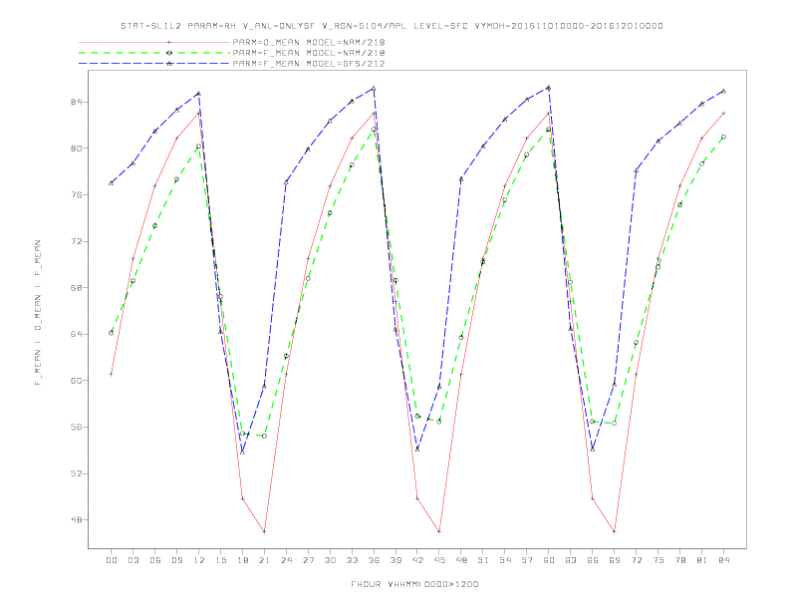Click the chart title starting with STAT=SL1L2
The image size is (789, 610).
(x=392, y=26)
